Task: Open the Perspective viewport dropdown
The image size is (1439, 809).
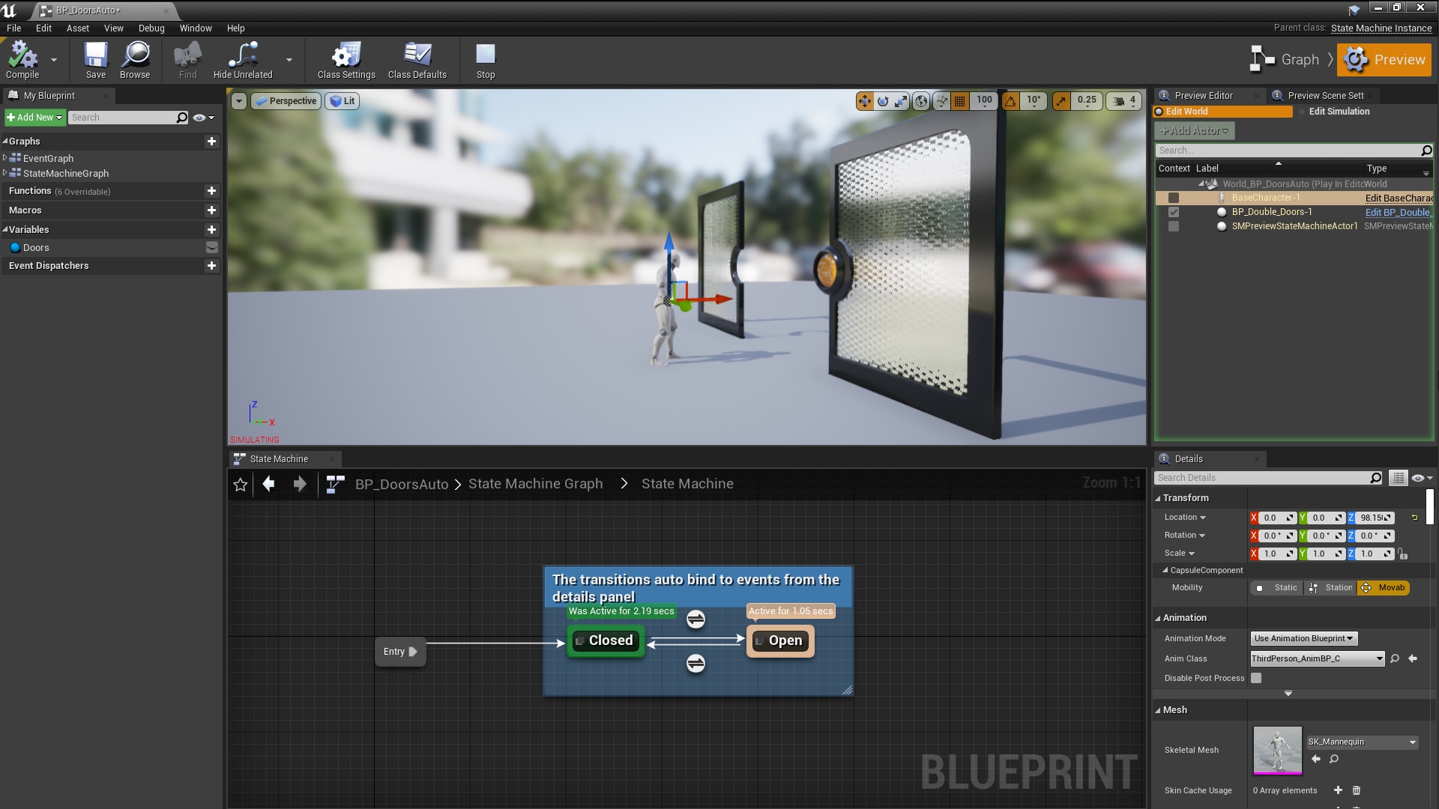Action: point(286,100)
